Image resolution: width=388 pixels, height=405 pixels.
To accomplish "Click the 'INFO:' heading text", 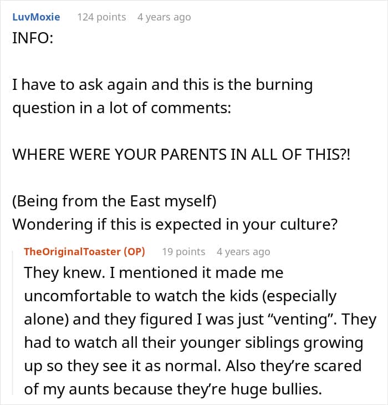I will click(x=33, y=38).
